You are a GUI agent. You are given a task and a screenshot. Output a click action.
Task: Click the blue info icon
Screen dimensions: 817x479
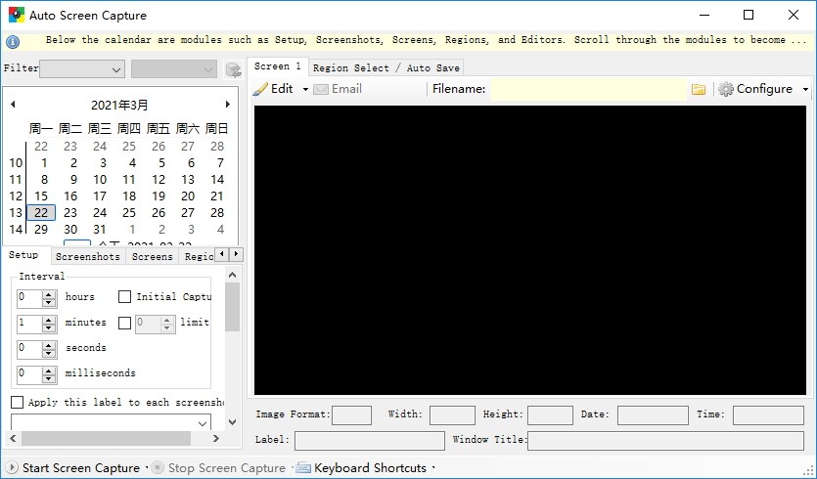click(x=13, y=42)
